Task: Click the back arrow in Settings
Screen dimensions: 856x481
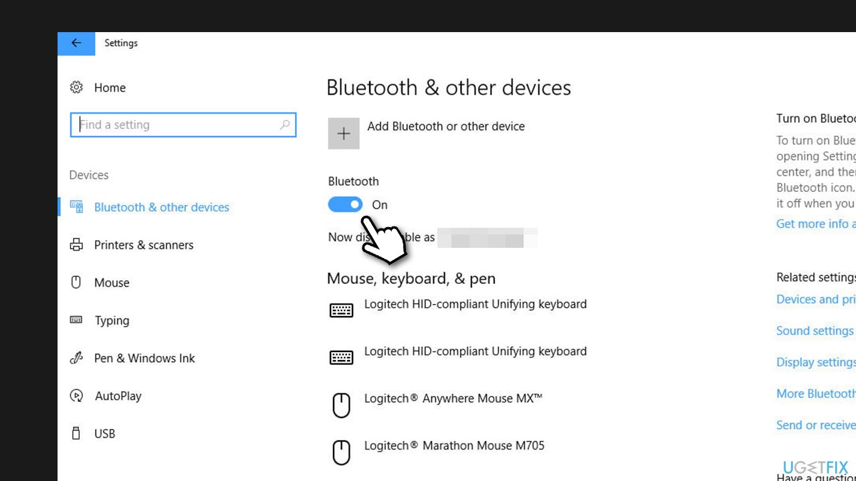Action: point(76,43)
